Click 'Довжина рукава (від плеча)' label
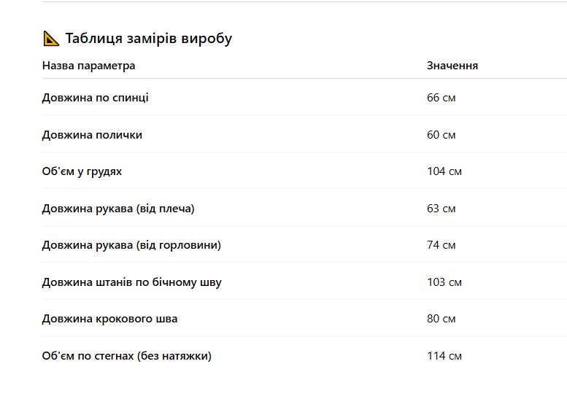Image resolution: width=567 pixels, height=399 pixels. pyautogui.click(x=118, y=209)
